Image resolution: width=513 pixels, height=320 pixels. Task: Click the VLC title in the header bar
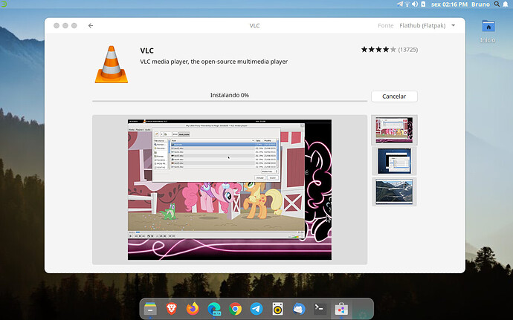click(x=254, y=25)
